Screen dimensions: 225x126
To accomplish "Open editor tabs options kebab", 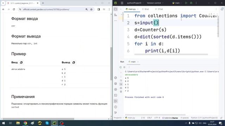I will [x=216, y=9].
